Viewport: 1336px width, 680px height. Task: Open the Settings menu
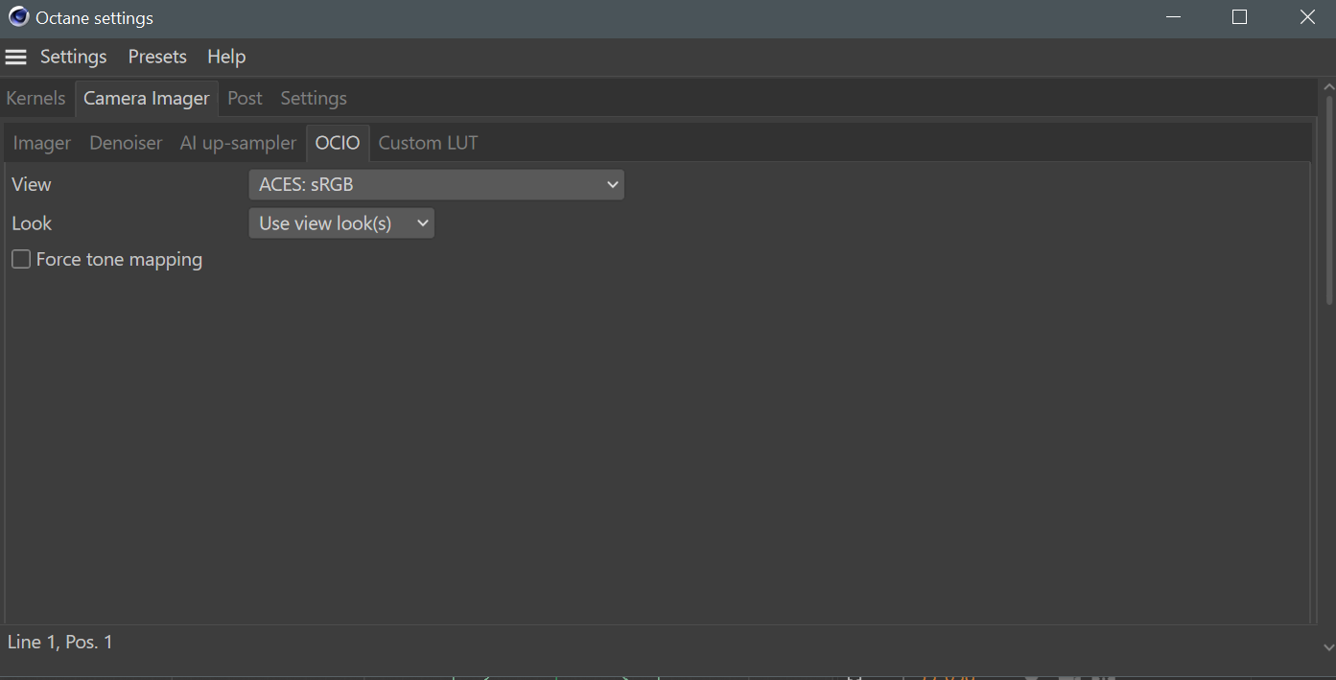click(x=73, y=57)
